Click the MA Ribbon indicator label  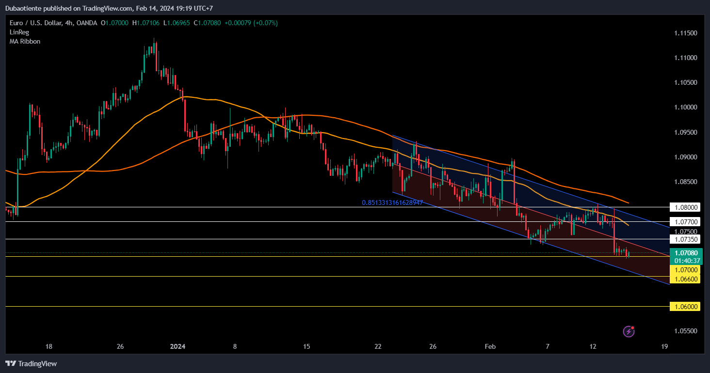coord(25,41)
